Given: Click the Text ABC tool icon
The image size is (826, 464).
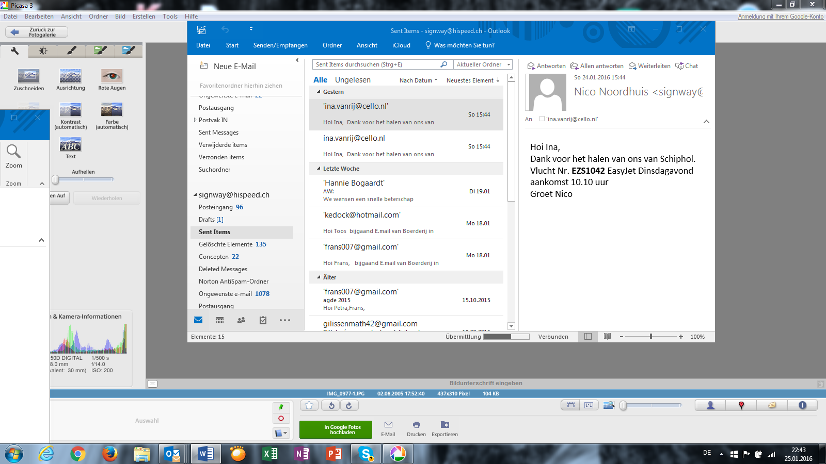Looking at the screenshot, I should pos(70,144).
